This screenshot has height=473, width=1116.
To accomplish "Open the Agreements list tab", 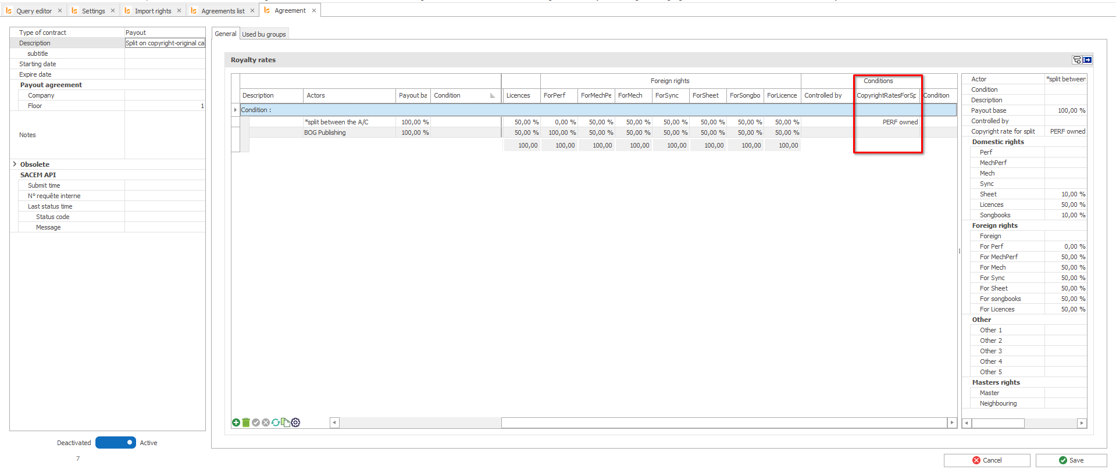I will 223,11.
